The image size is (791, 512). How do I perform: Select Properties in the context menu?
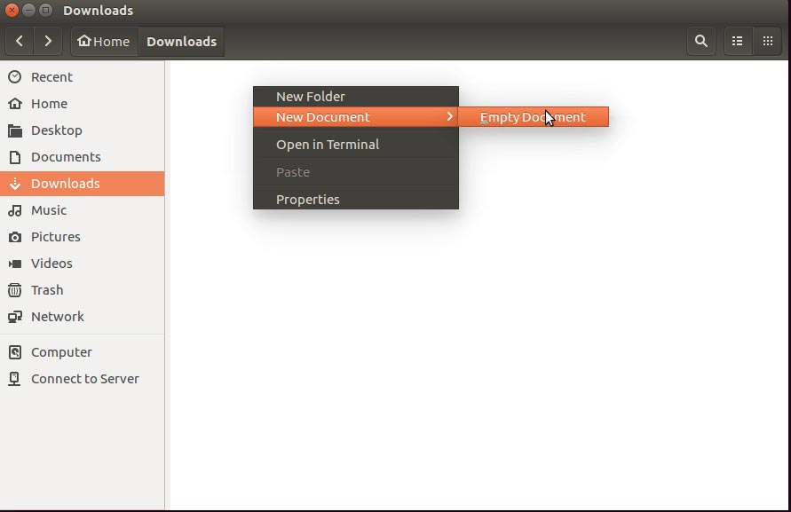pyautogui.click(x=307, y=199)
